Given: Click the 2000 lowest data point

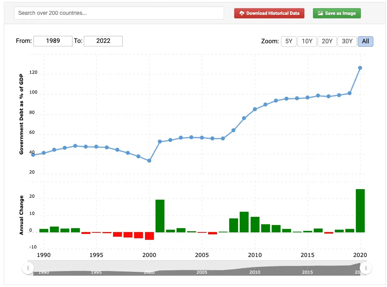Looking at the screenshot, I should (x=149, y=161).
